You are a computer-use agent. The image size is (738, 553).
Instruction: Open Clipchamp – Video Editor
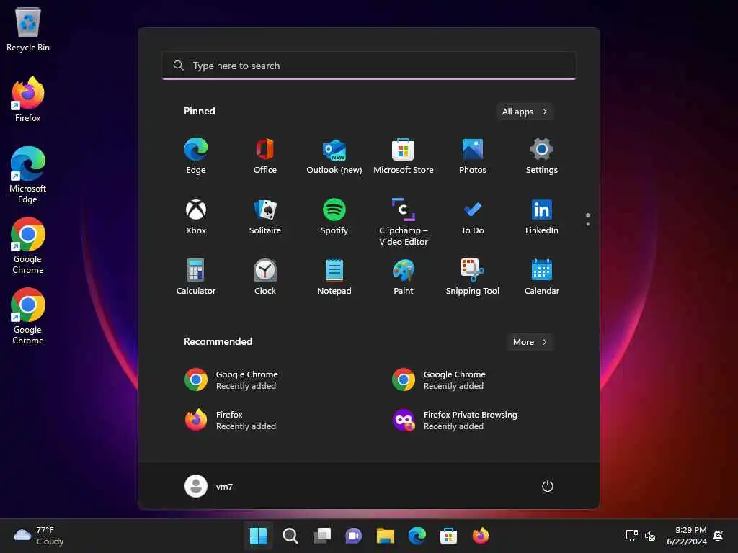tap(404, 222)
